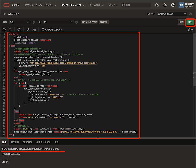Open the スキーマ WKSP_APEXDEV dropdown
The height and width of the screenshot is (168, 196).
click(172, 14)
